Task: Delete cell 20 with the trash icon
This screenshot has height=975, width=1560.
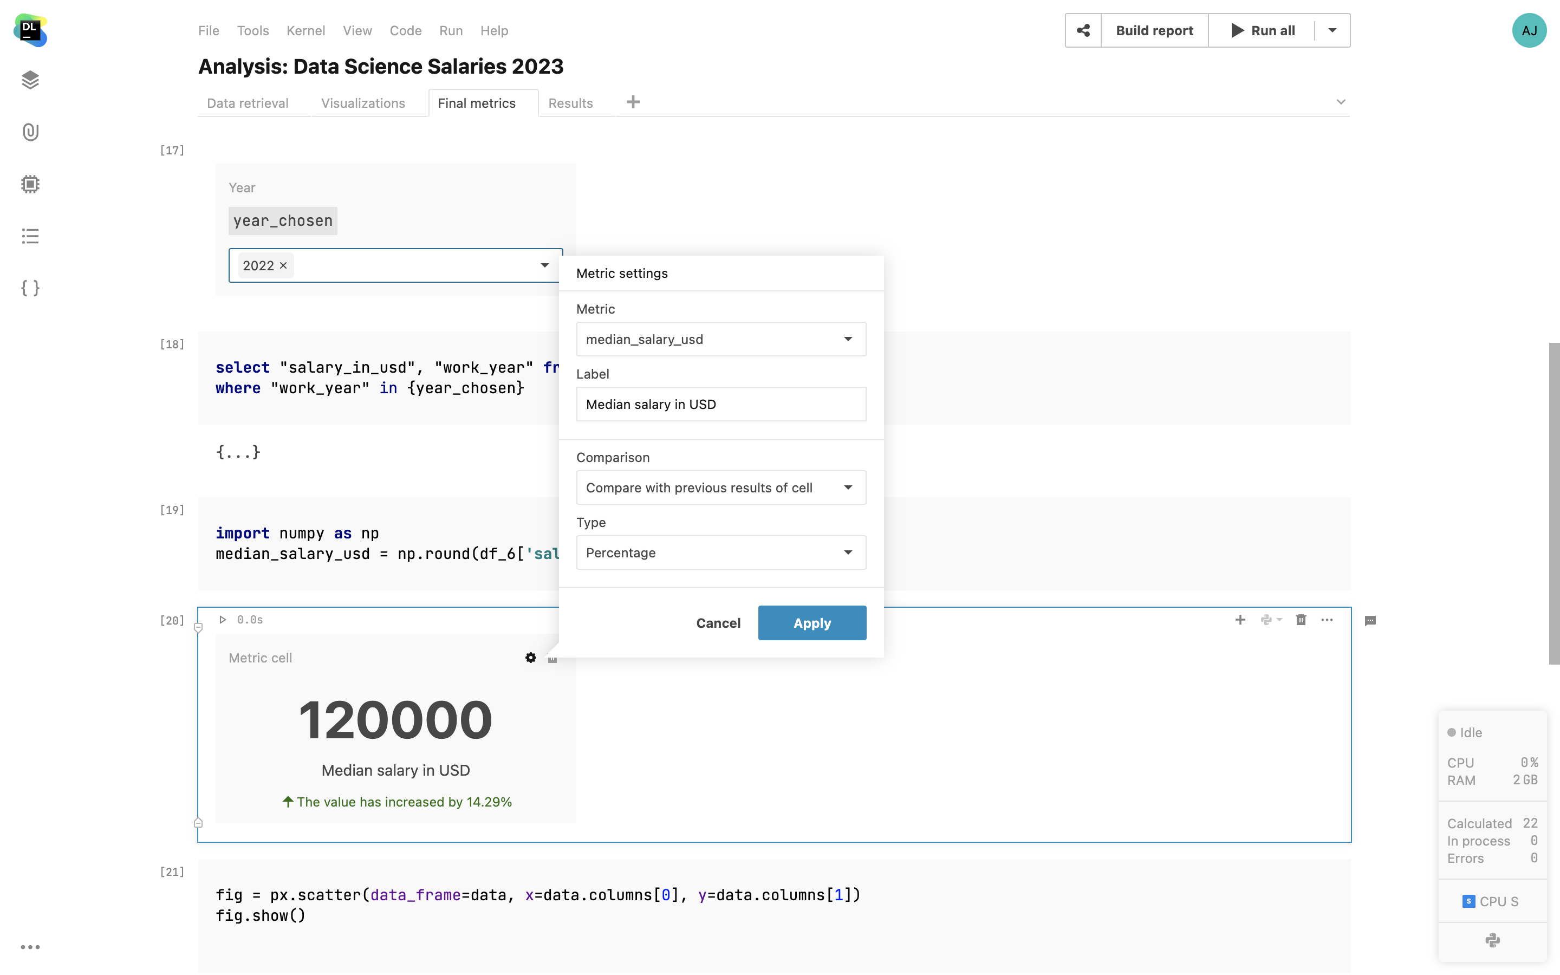Action: pyautogui.click(x=1300, y=620)
